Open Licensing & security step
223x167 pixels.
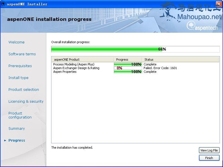(x=26, y=101)
